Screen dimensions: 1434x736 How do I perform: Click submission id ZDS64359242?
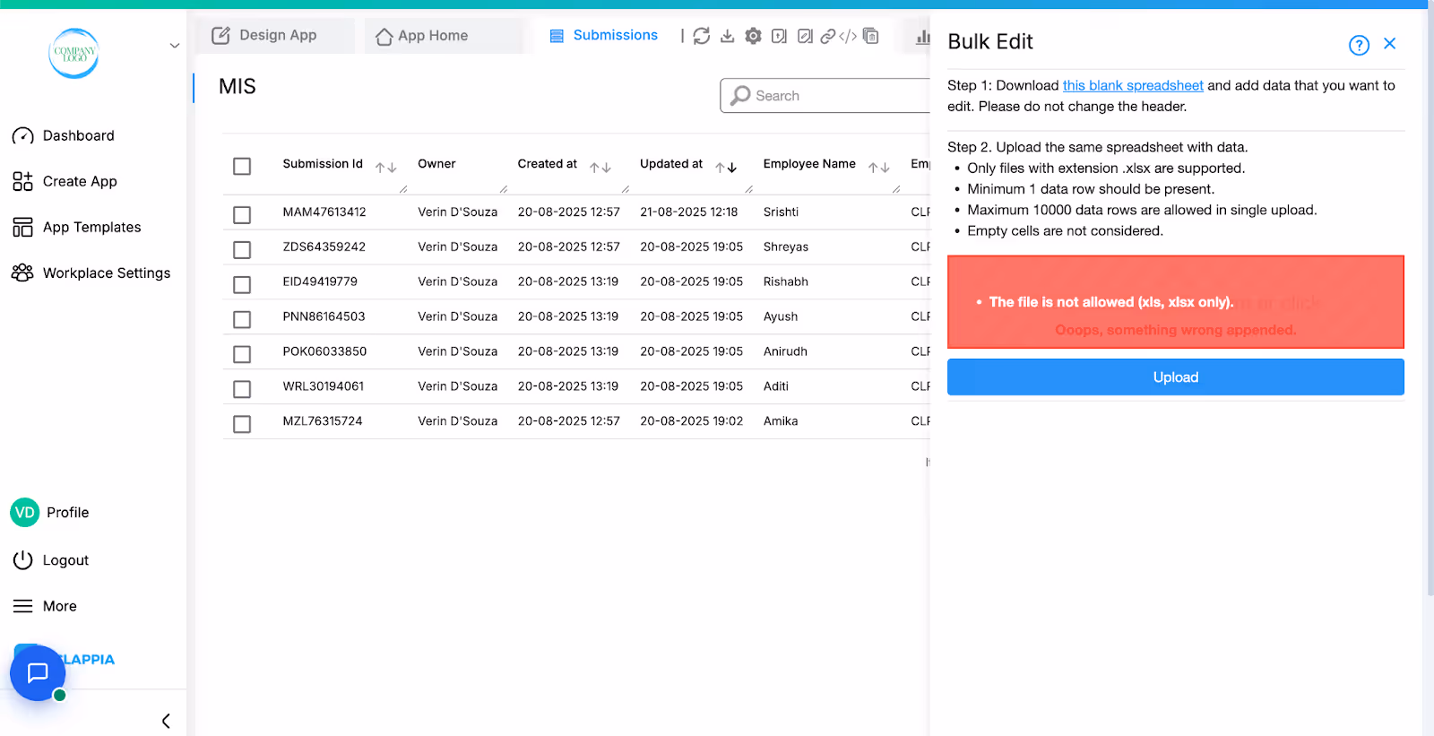324,247
